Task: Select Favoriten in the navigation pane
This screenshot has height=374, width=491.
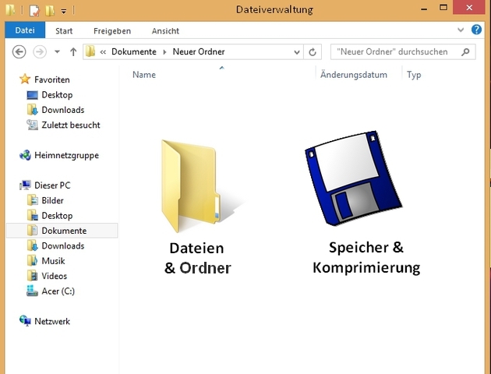Action: pos(52,79)
